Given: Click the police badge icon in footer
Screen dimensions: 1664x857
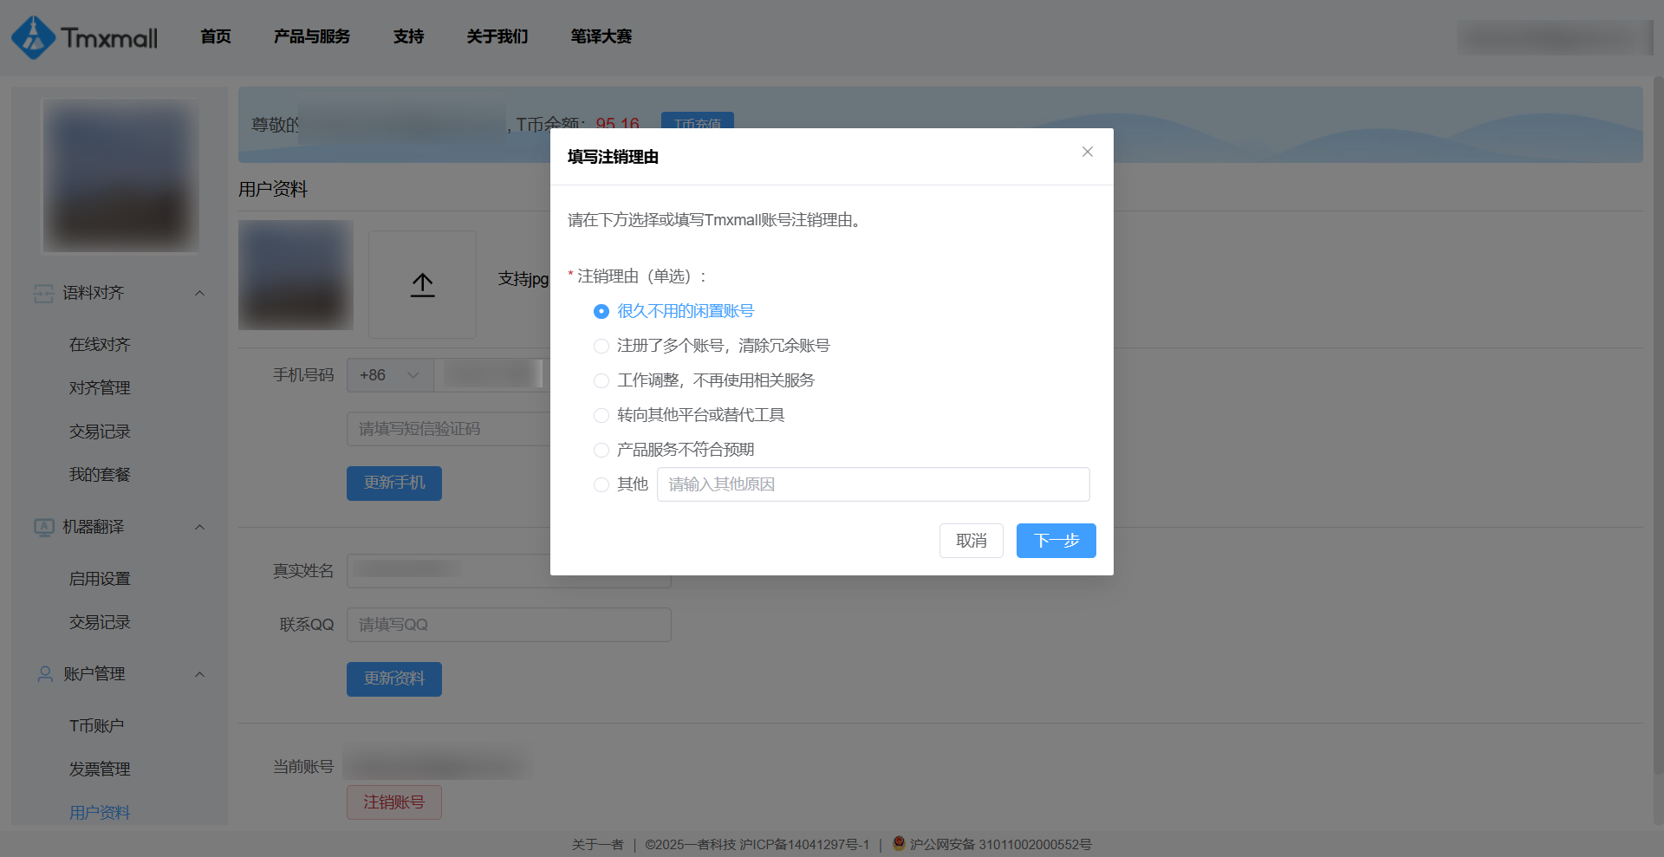Looking at the screenshot, I should (x=899, y=843).
